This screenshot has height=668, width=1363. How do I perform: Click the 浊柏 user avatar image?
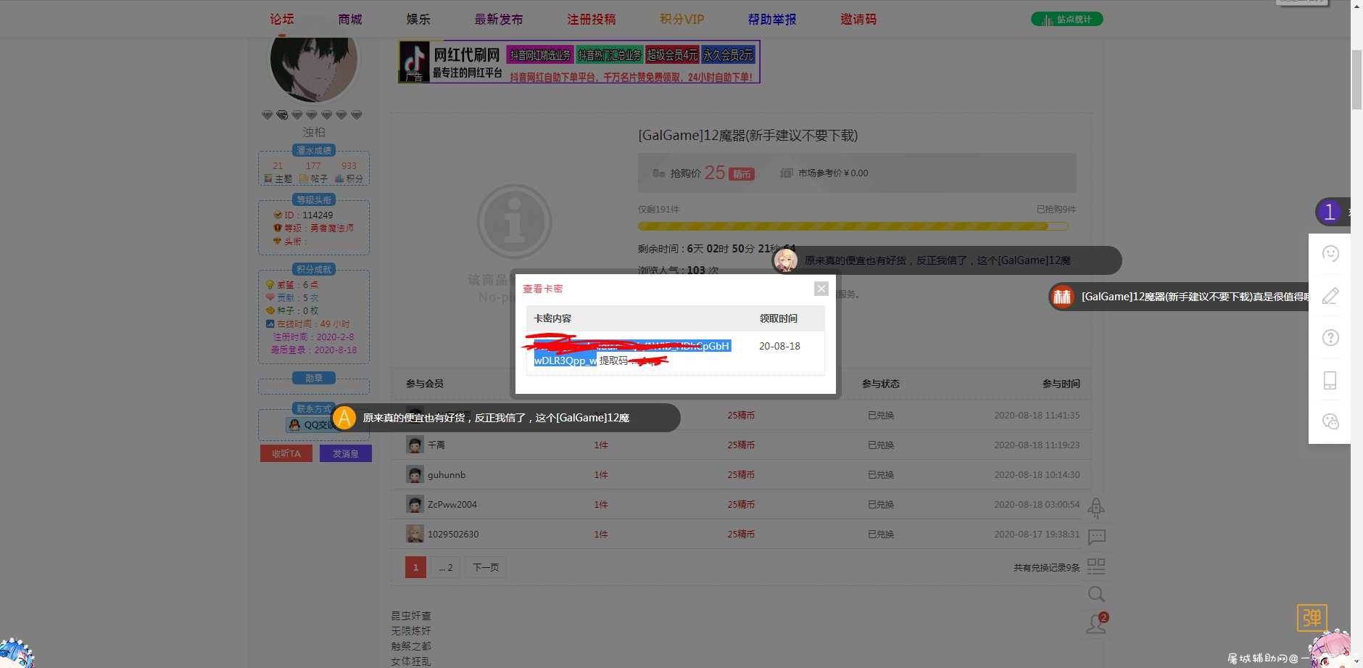[x=313, y=62]
